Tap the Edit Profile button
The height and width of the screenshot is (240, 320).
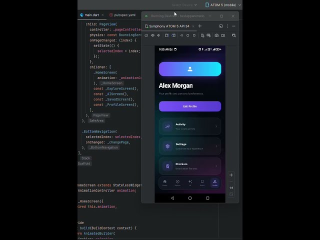[190, 106]
